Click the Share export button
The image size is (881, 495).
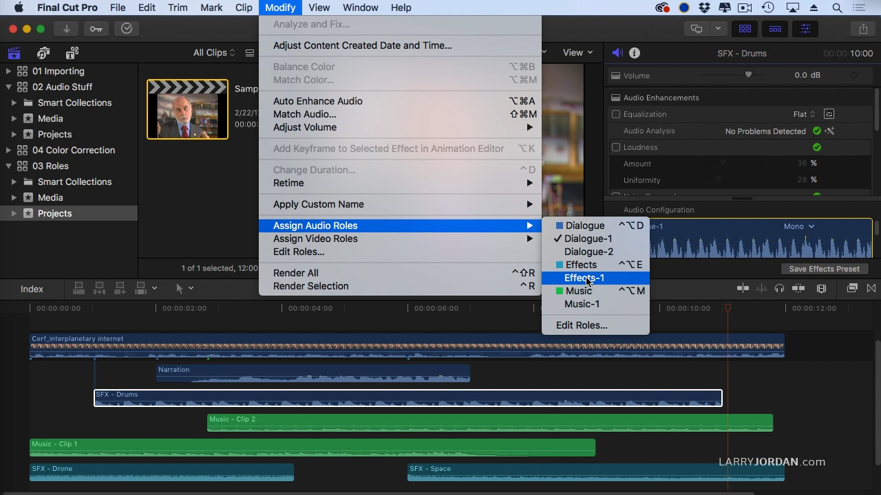863,29
